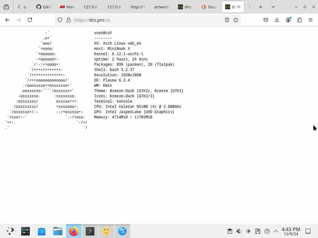The width and height of the screenshot is (318, 238).
Task: Open a new tab with plus button
Action: tap(261, 7)
